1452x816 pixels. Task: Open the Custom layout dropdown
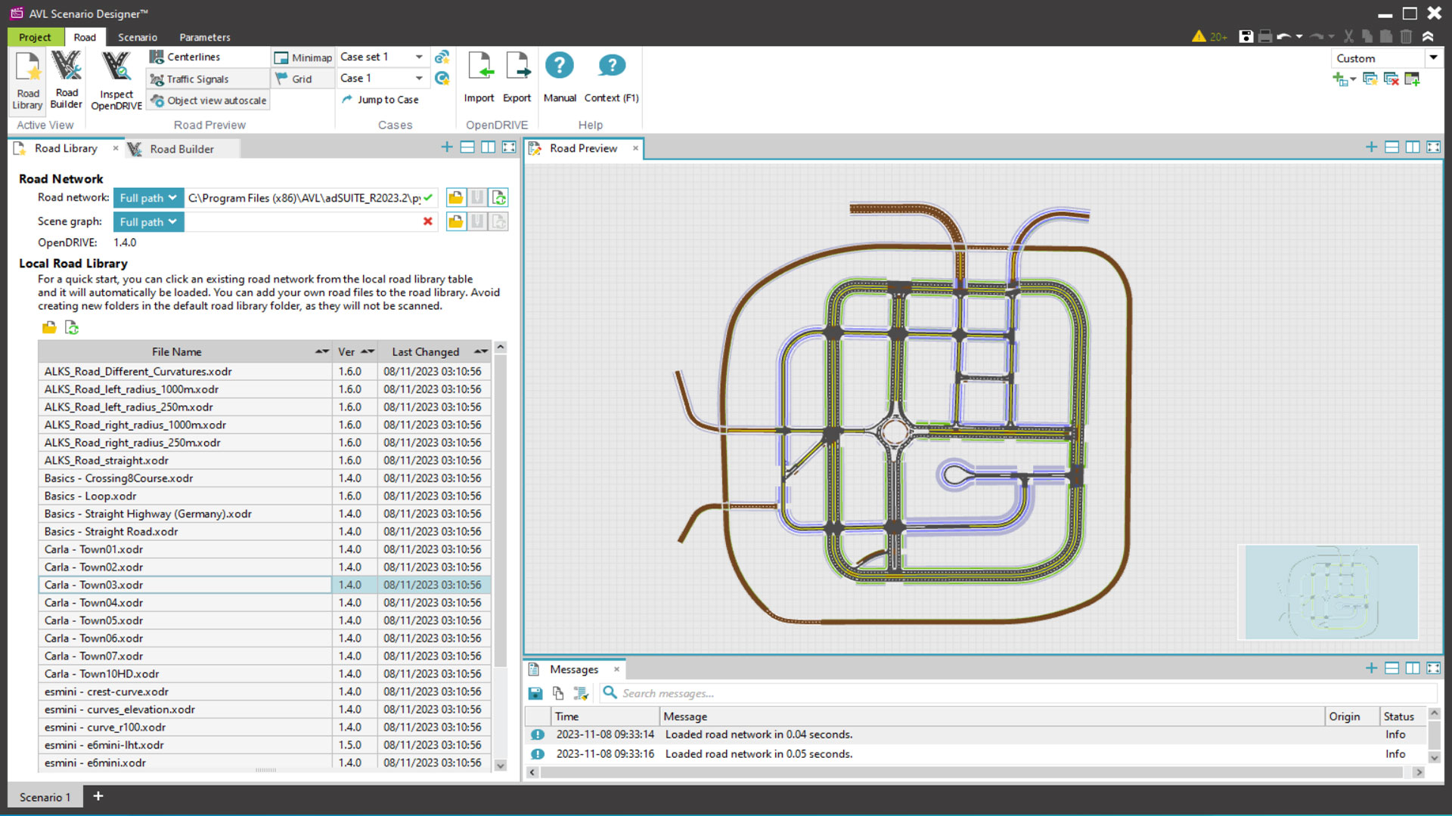coord(1433,58)
